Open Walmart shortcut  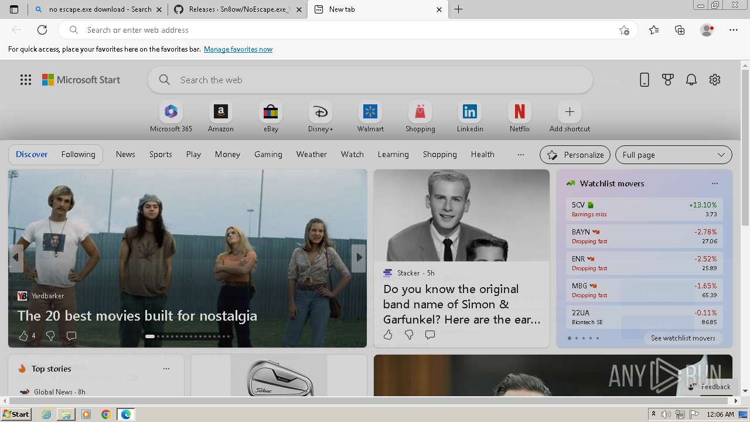point(370,117)
